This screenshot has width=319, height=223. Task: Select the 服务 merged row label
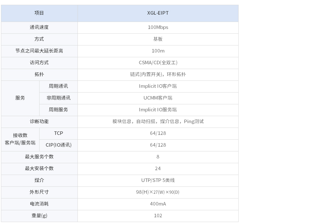(x=20, y=98)
